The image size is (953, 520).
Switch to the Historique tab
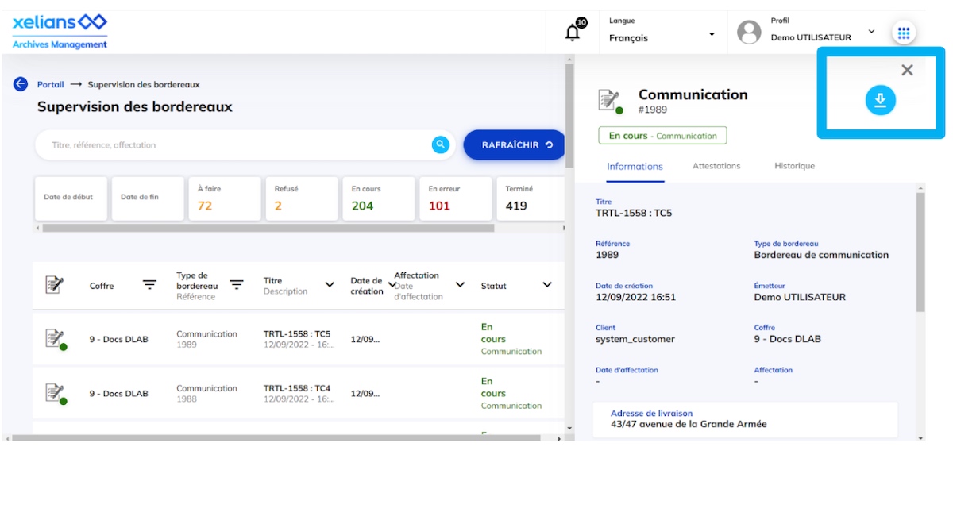794,166
